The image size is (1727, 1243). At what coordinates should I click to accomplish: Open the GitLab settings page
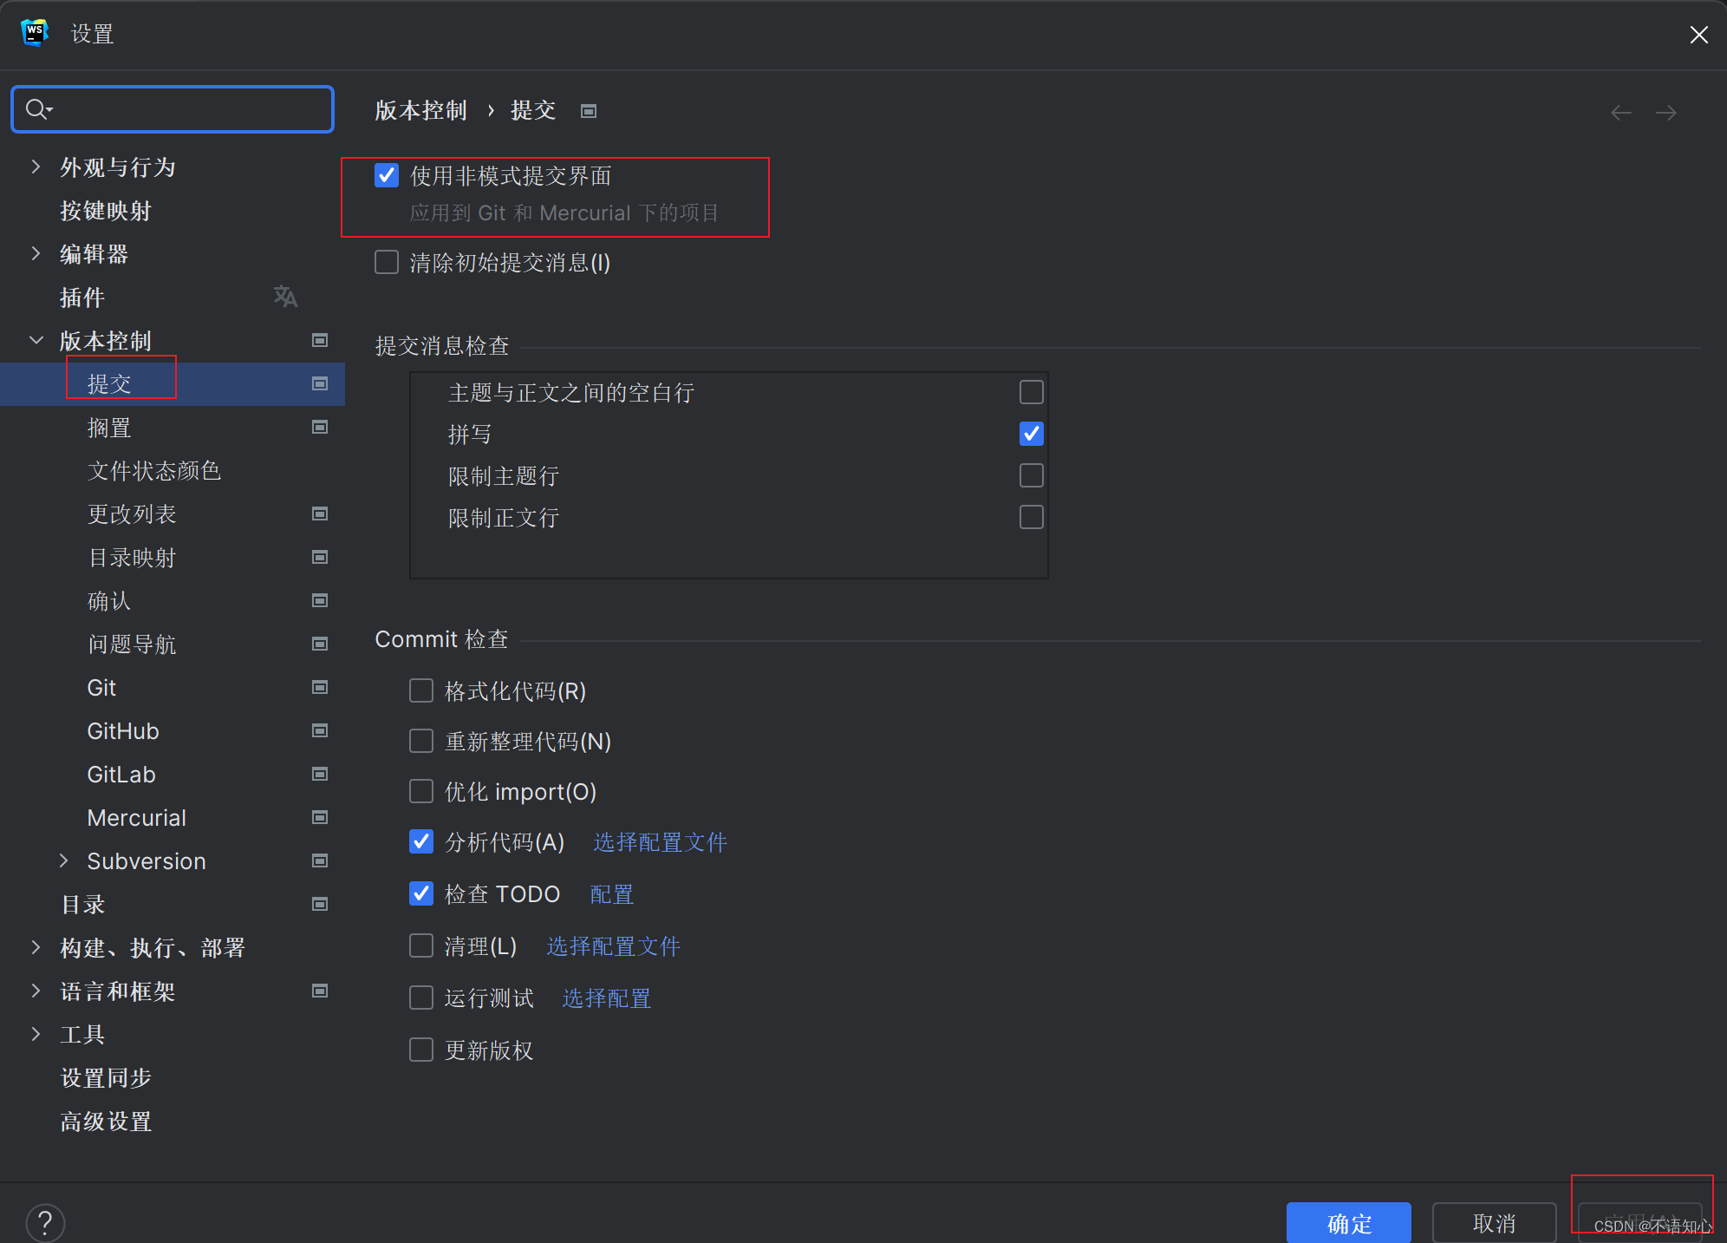121,774
